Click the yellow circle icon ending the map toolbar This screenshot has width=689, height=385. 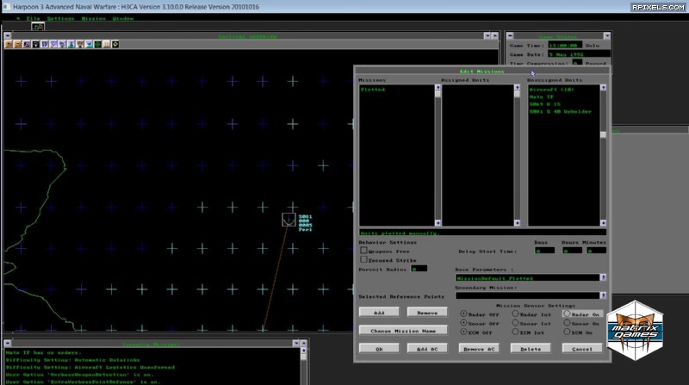tap(115, 45)
